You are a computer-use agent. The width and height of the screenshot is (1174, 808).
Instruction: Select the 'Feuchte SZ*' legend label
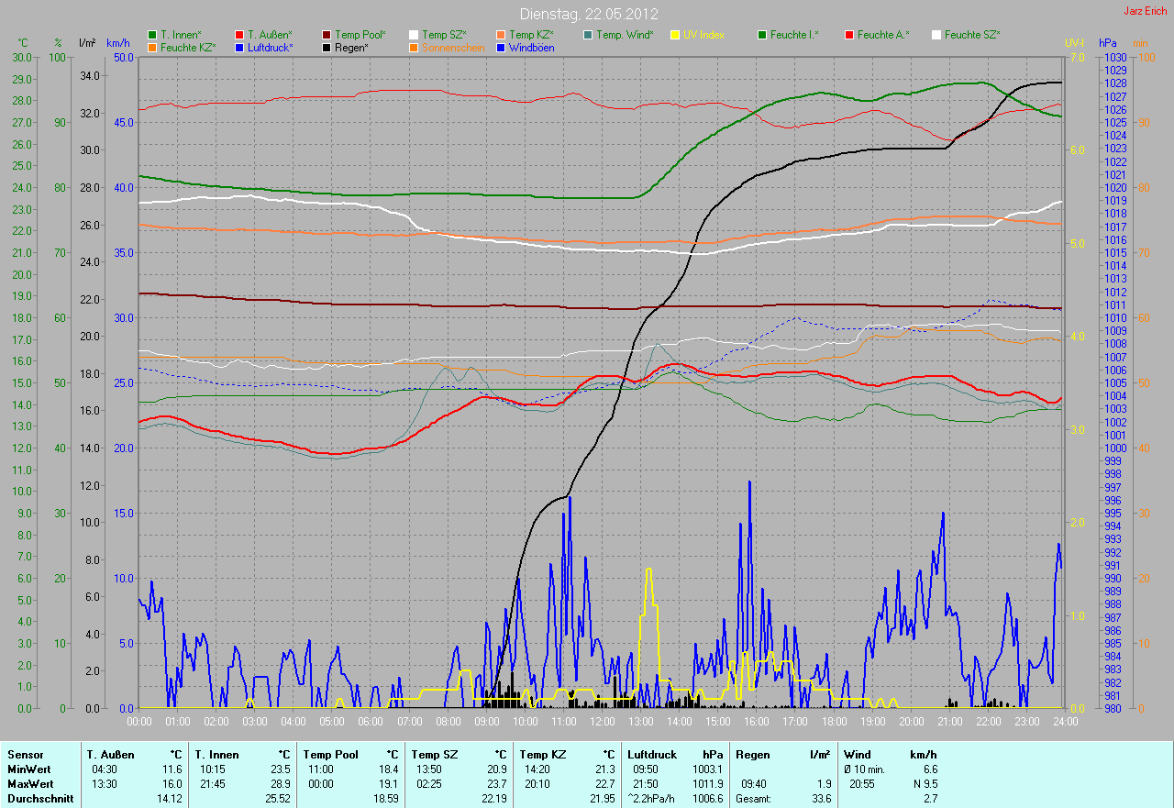972,35
